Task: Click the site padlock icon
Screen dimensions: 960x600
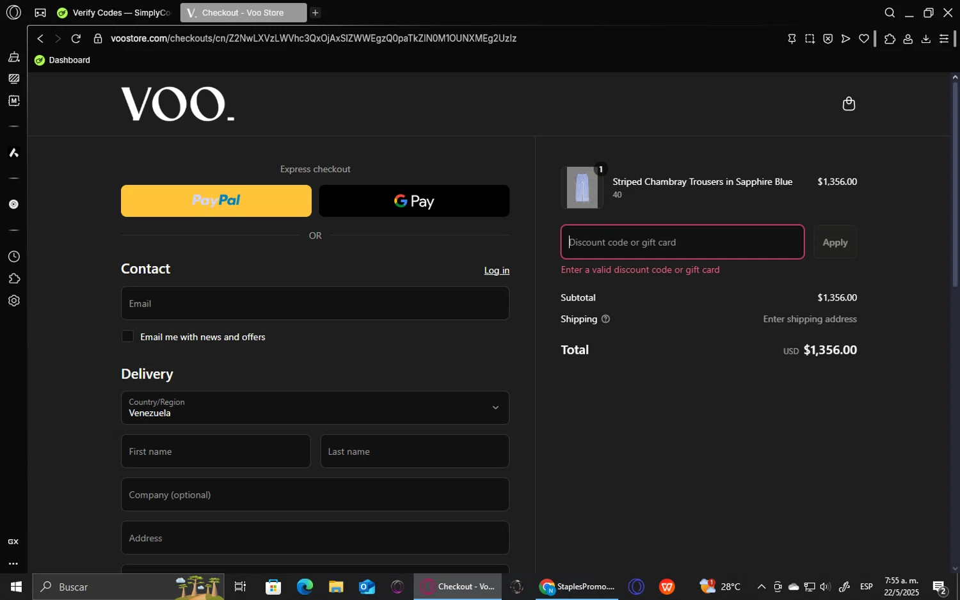Action: click(98, 38)
